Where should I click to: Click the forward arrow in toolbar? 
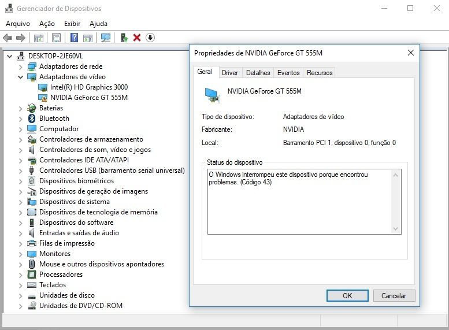tap(21, 38)
